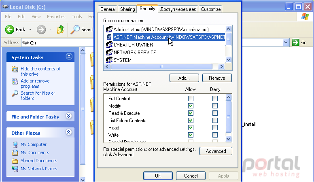The width and height of the screenshot is (314, 182).
Task: Click user list horizontal scrollbar thumb
Action: [x=161, y=66]
